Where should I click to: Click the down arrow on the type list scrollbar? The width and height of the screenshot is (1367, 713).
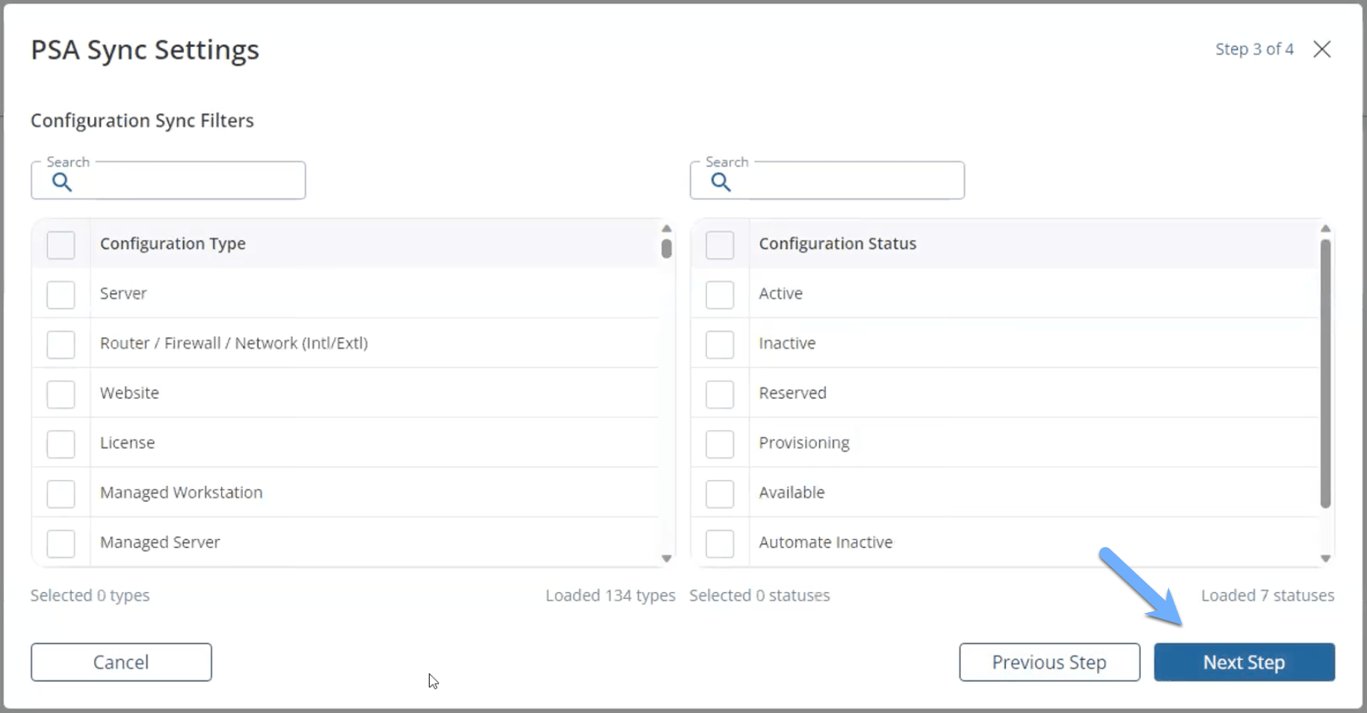click(x=667, y=558)
